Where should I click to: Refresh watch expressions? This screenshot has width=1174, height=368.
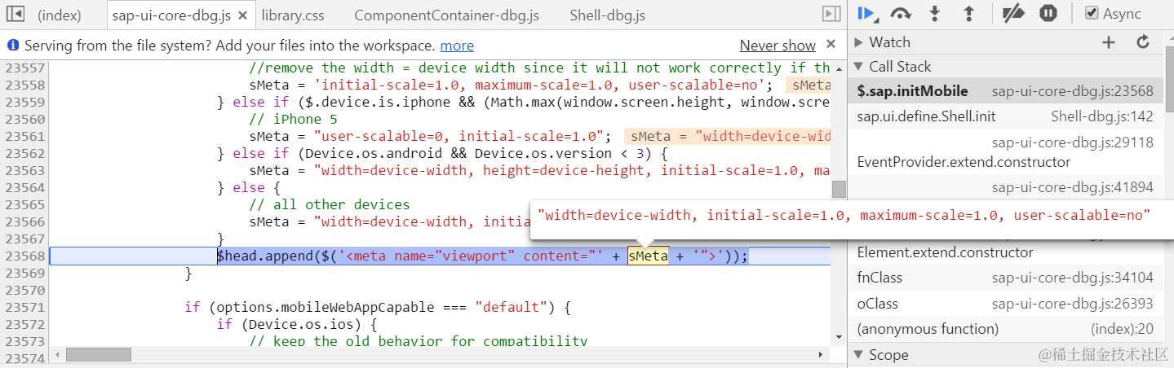(x=1143, y=42)
